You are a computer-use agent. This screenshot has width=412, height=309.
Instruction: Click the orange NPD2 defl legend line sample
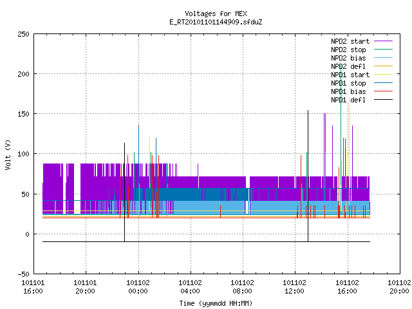384,66
